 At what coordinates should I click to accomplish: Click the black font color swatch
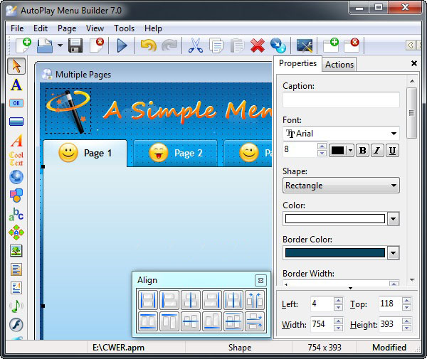tap(337, 151)
